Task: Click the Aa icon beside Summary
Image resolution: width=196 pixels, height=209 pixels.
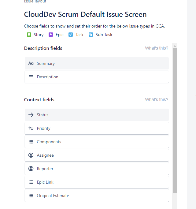Action: pos(31,63)
